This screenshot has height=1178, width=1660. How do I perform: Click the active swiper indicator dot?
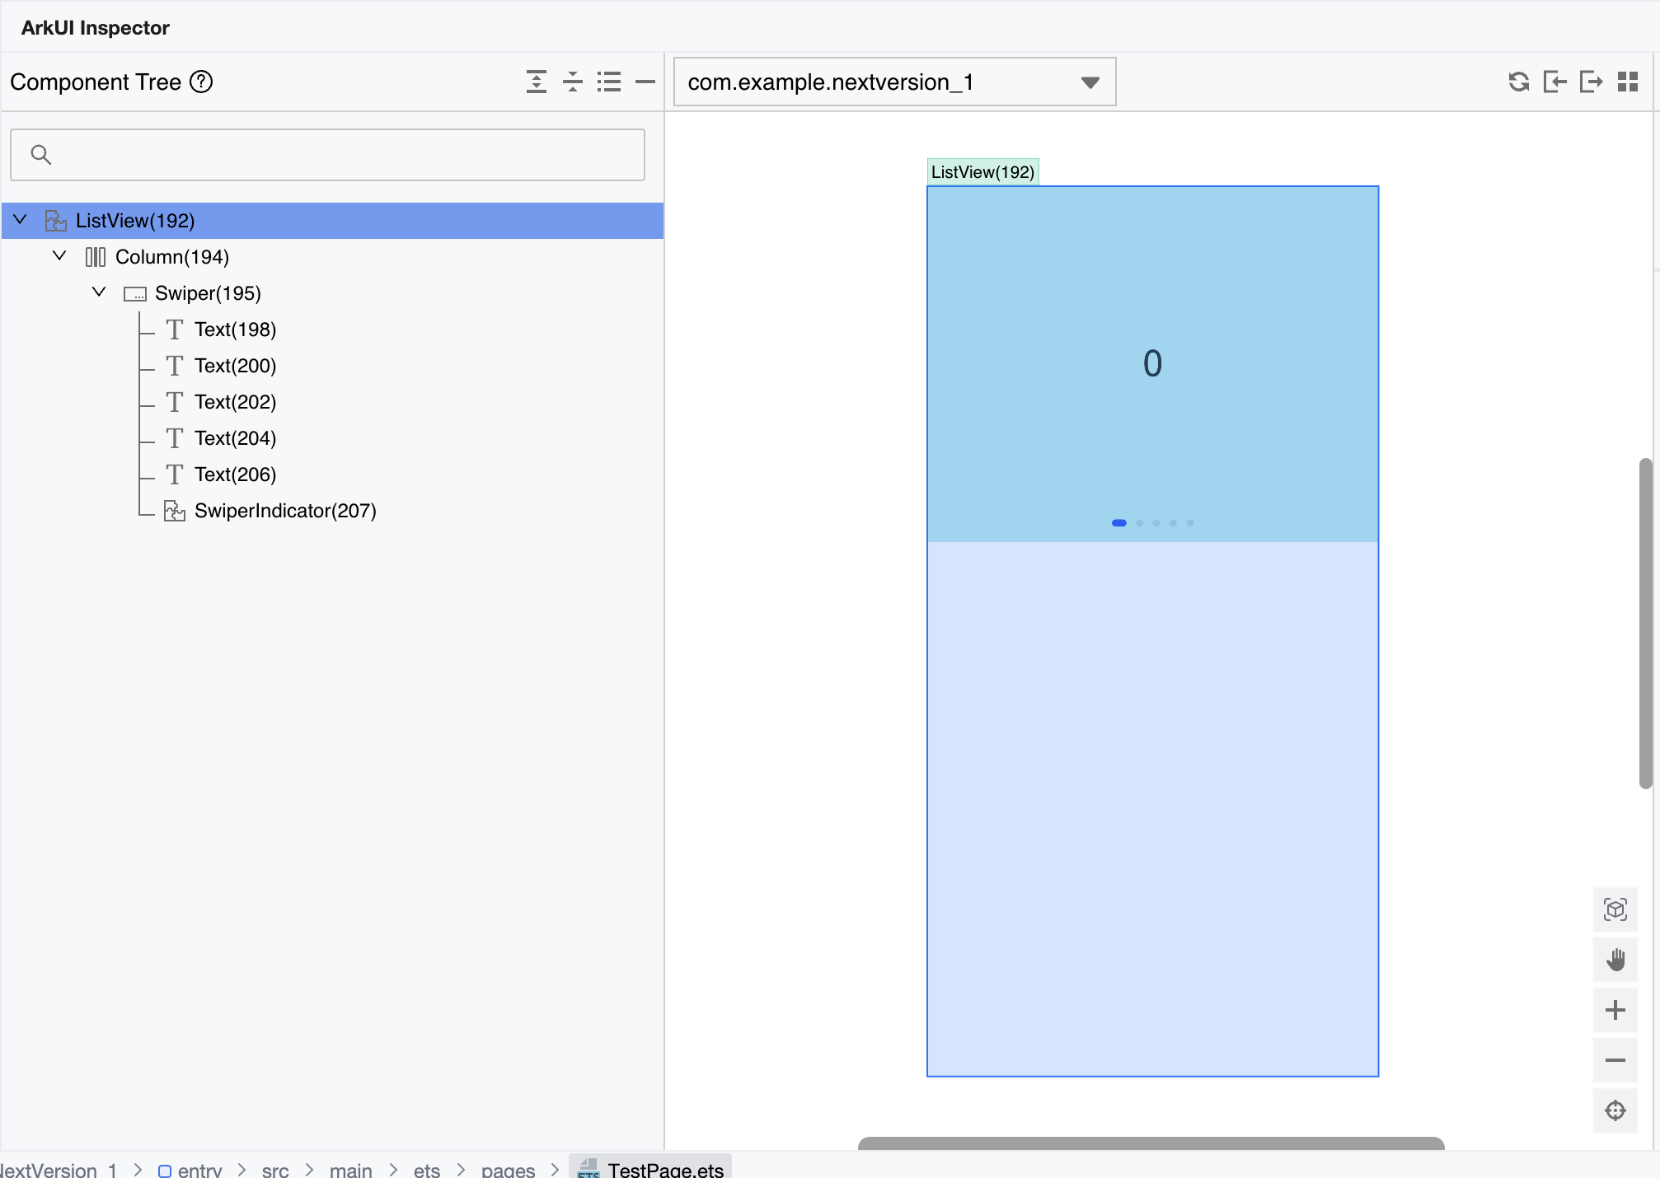click(x=1118, y=523)
